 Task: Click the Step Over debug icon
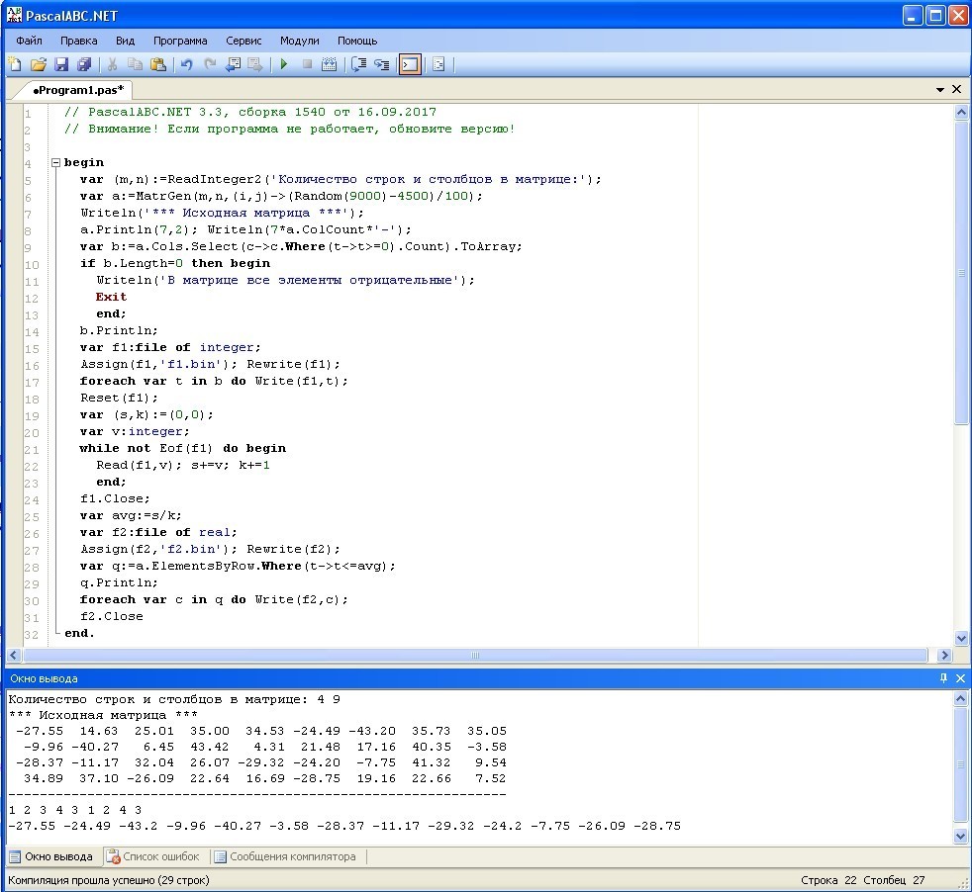(x=357, y=64)
